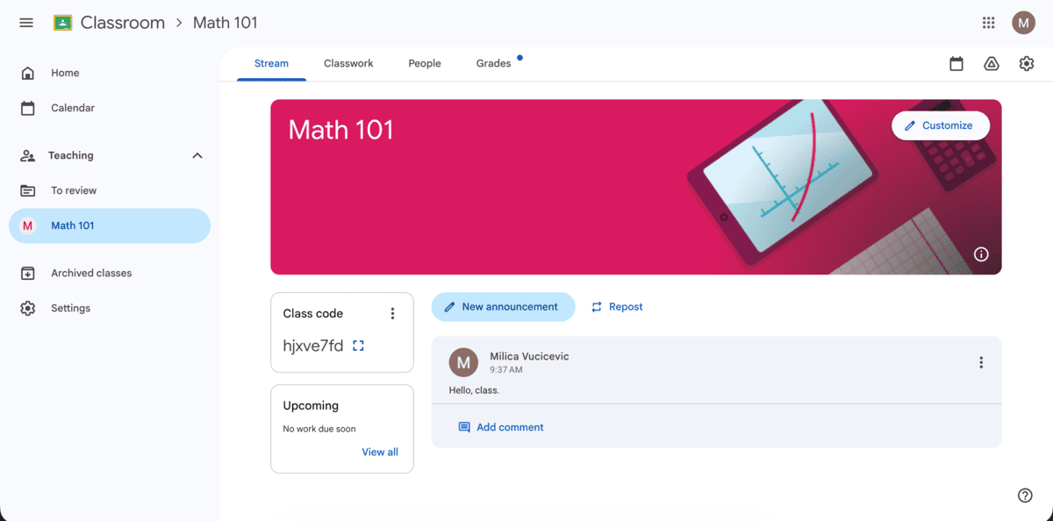
Task: Click View all under Upcoming
Action: [x=379, y=452]
